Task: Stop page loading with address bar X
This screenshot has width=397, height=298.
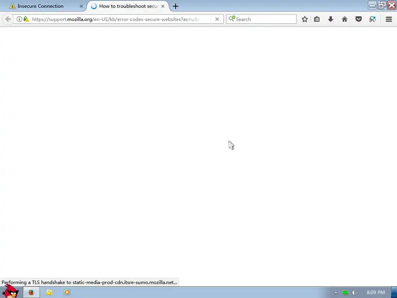Action: (x=217, y=19)
